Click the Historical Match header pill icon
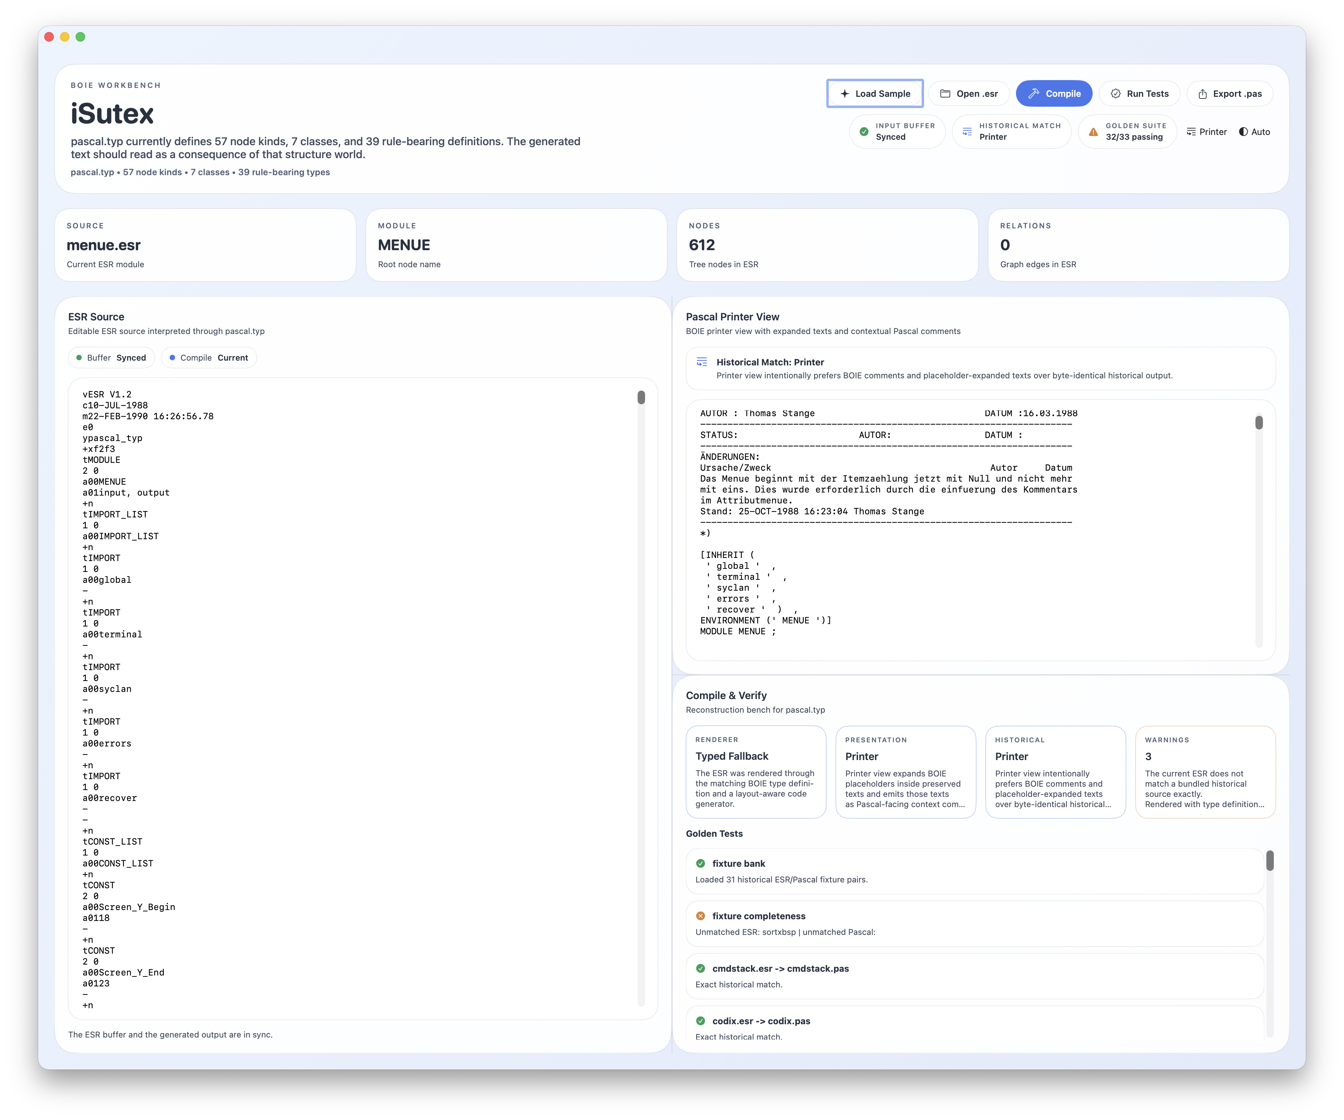The height and width of the screenshot is (1120, 1344). [x=967, y=132]
